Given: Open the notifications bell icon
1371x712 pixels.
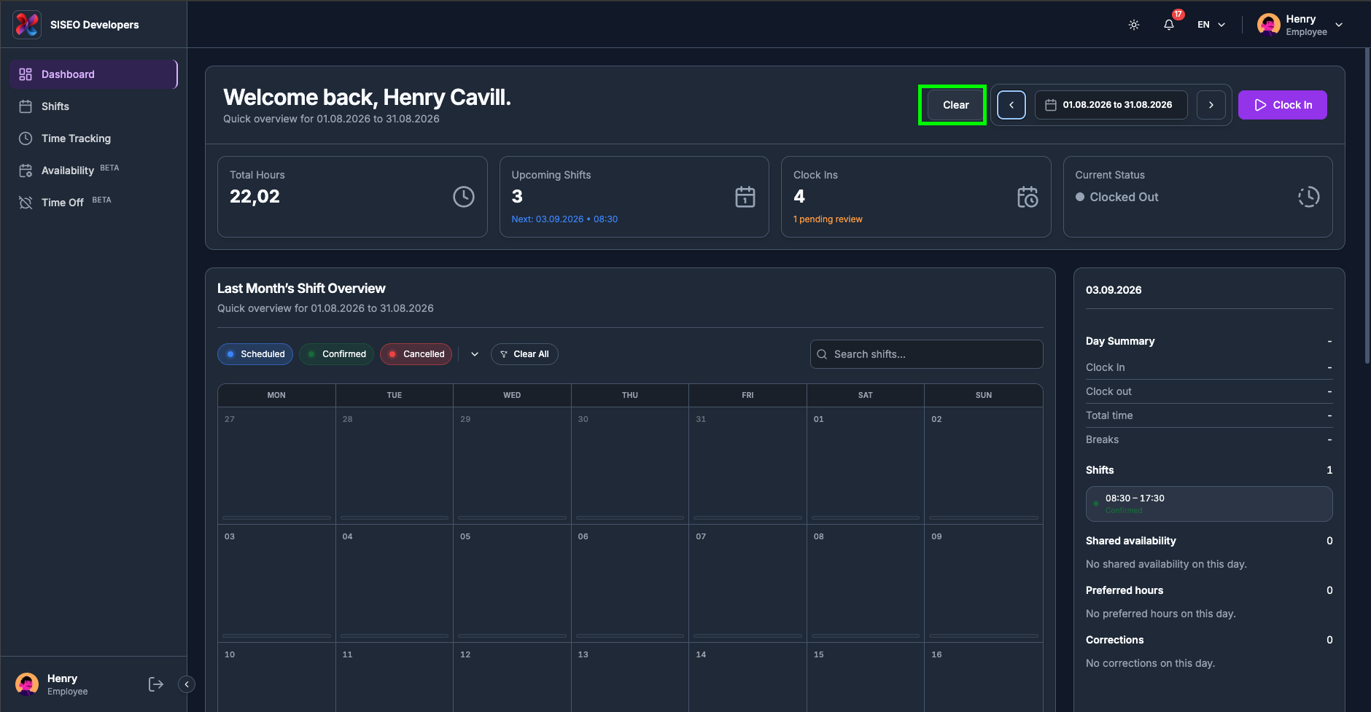Looking at the screenshot, I should (1169, 25).
